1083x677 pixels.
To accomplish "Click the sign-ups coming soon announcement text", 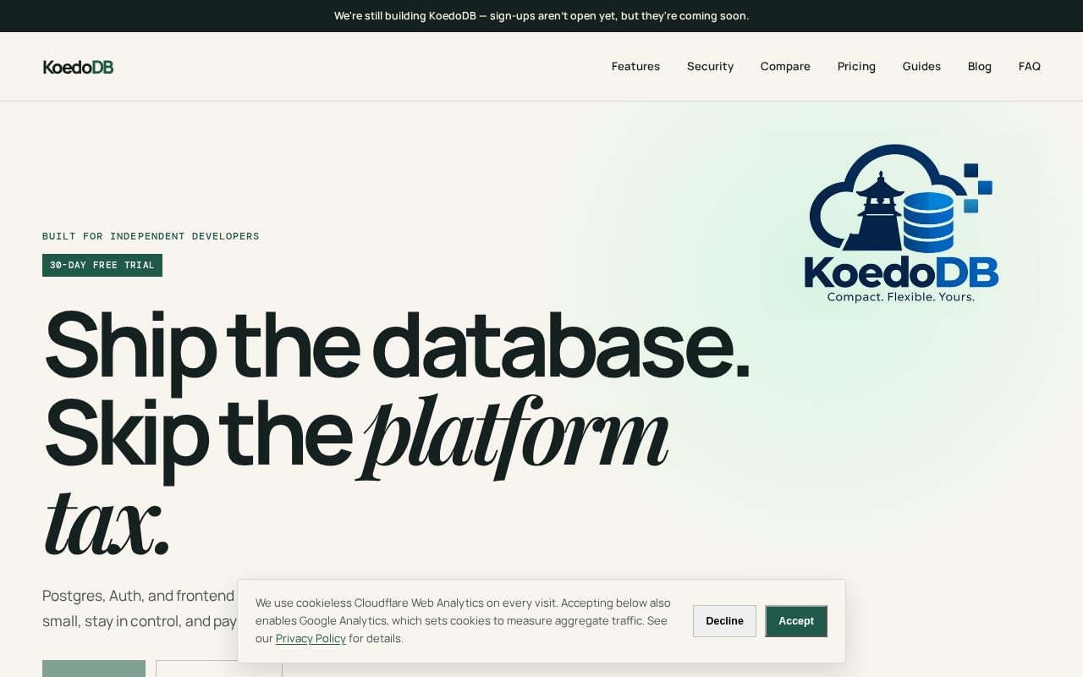I will pos(541,16).
